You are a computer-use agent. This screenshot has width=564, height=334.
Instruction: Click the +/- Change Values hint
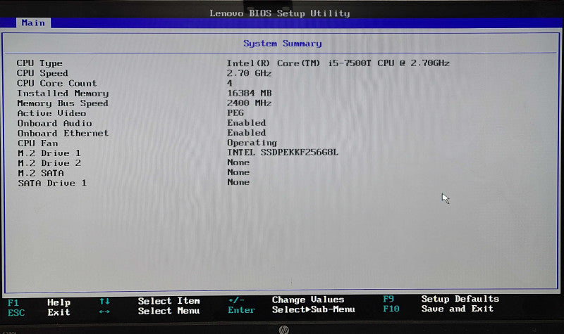coord(286,300)
